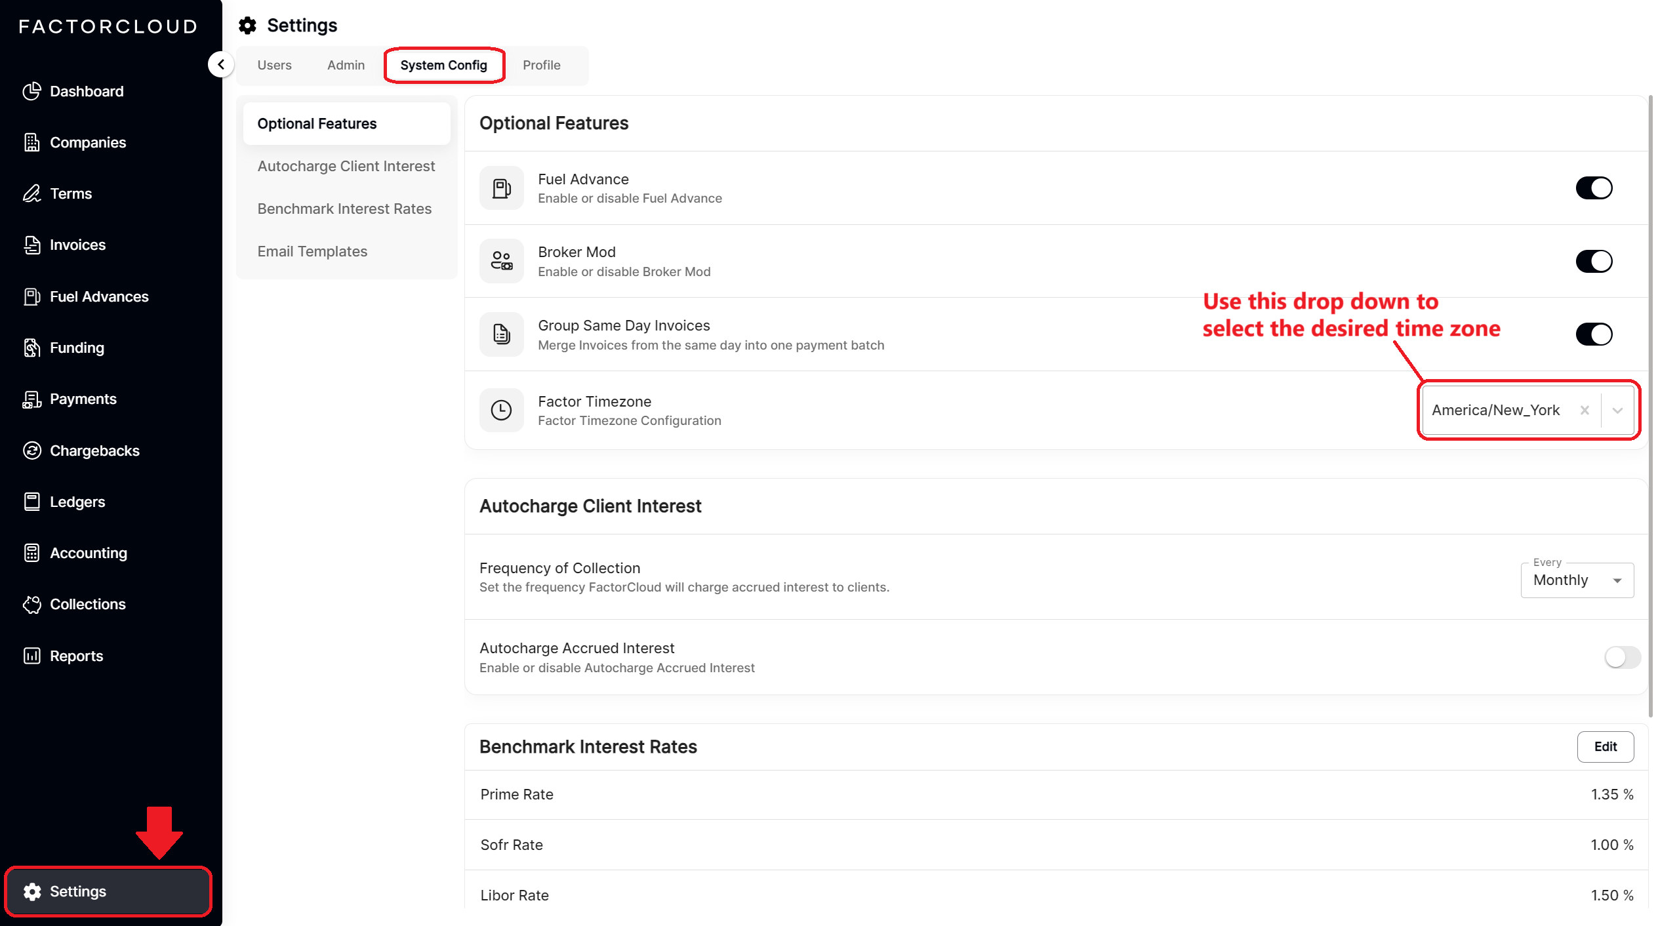Screen dimensions: 1658x926
Task: Clear the America/New_York timezone selection
Action: coord(1585,411)
